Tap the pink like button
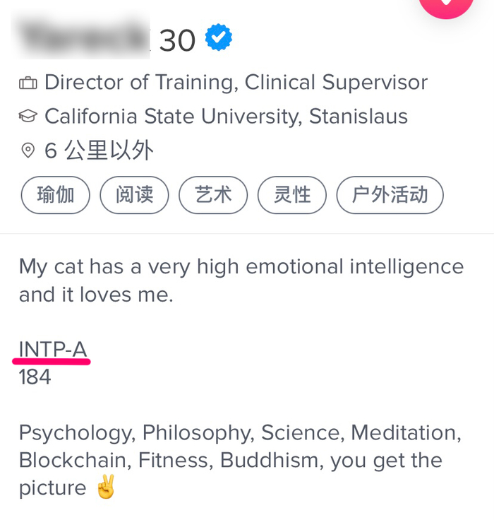494x520 pixels. click(x=446, y=6)
